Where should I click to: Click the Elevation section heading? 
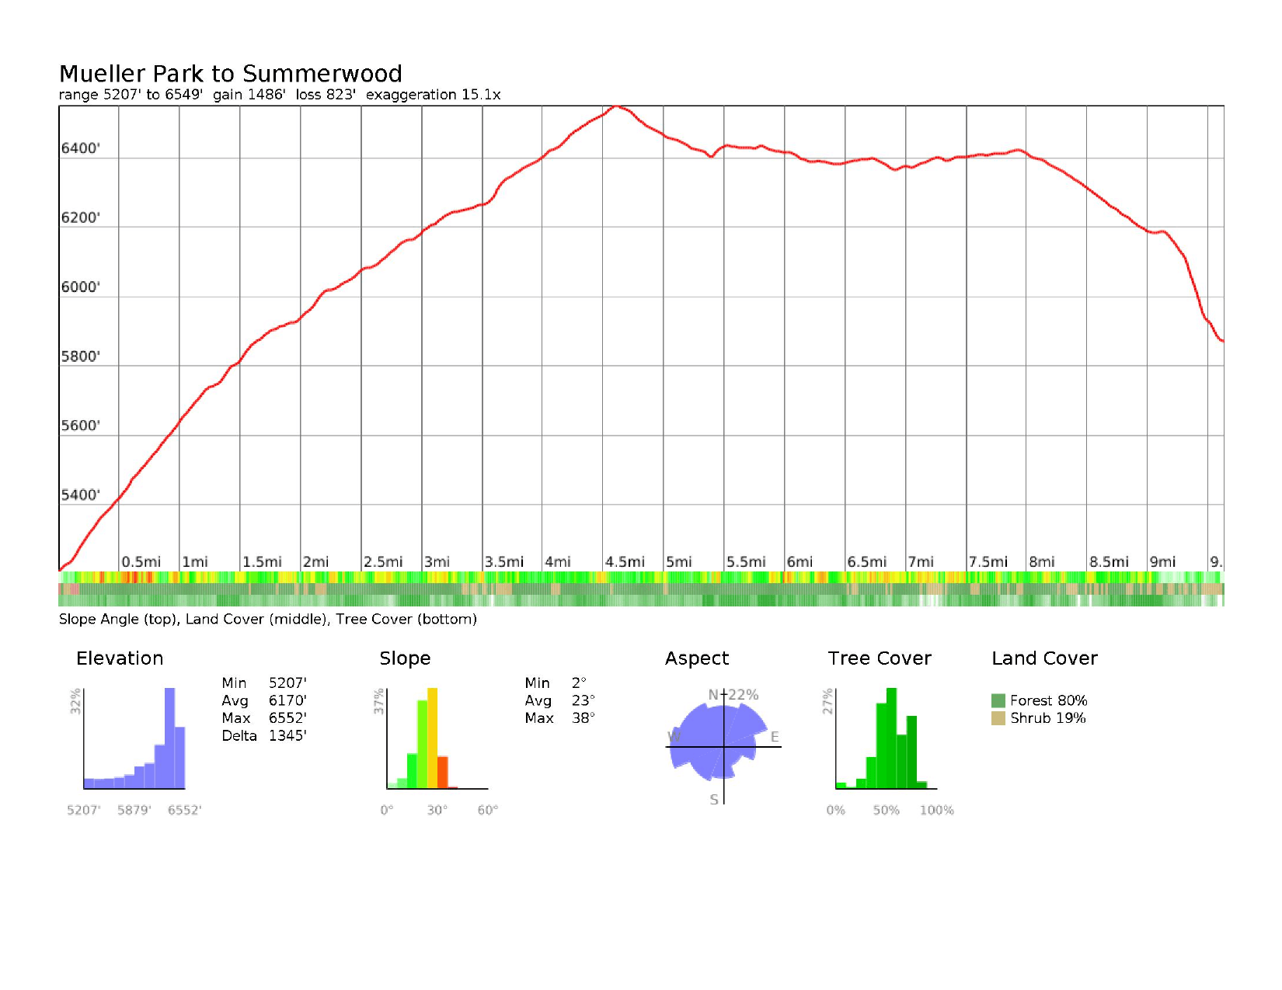(x=120, y=658)
